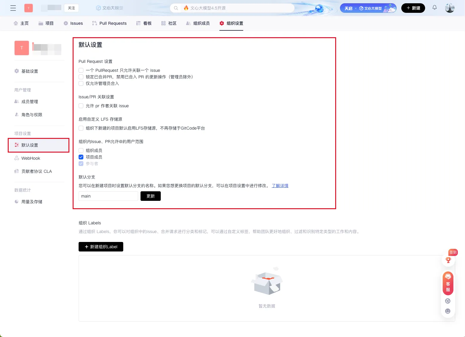Click the notification bell icon
Viewport: 465px width, 337px height.
tap(435, 8)
